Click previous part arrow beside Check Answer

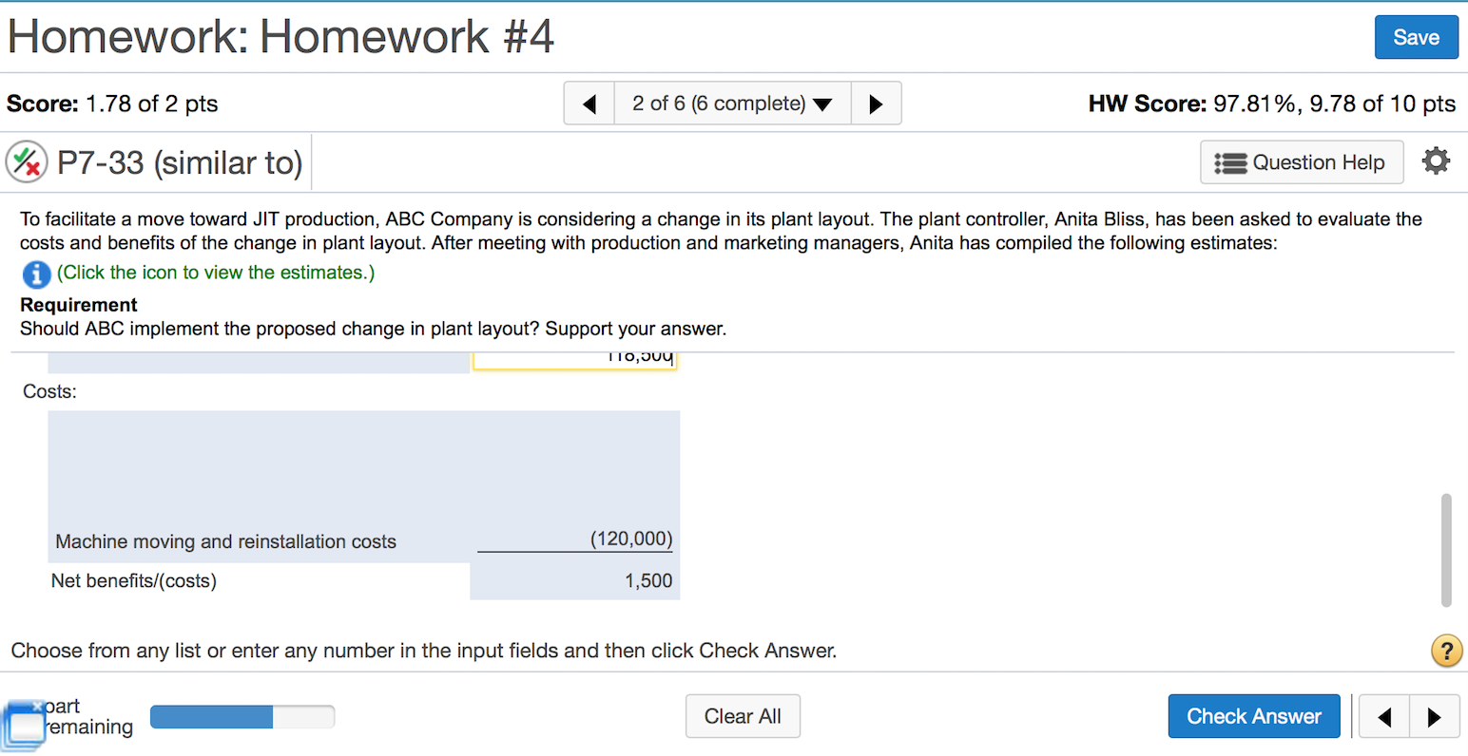point(1384,716)
